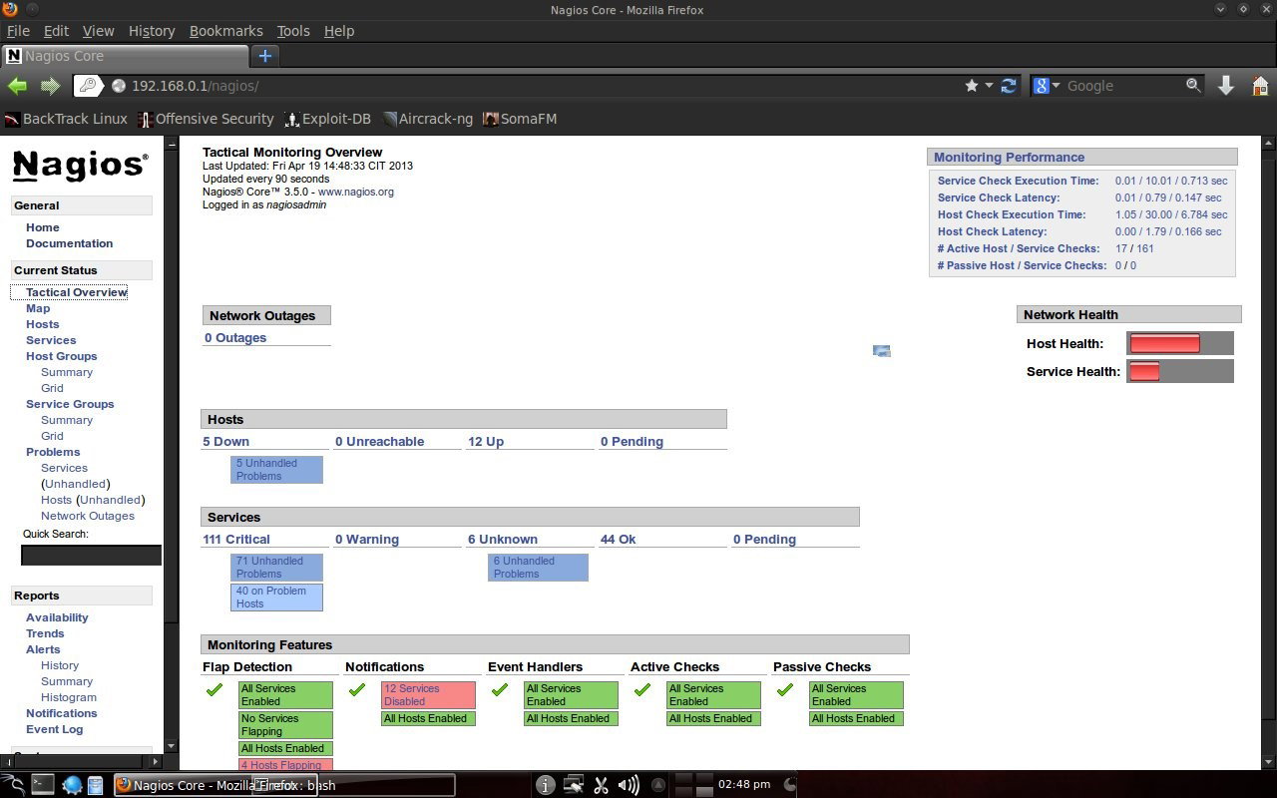
Task: Click the Host Health bar
Action: pos(1180,343)
